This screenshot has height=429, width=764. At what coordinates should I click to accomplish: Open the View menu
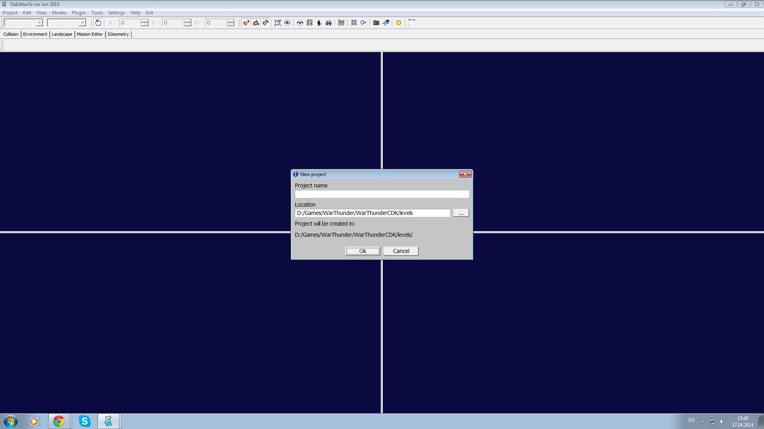(41, 13)
